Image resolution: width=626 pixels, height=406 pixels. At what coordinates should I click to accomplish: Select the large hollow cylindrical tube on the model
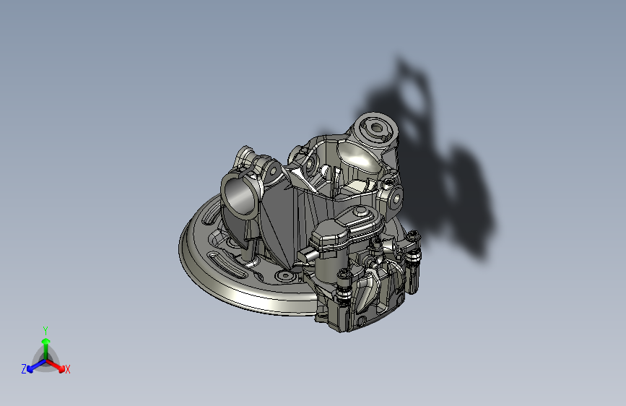click(240, 194)
